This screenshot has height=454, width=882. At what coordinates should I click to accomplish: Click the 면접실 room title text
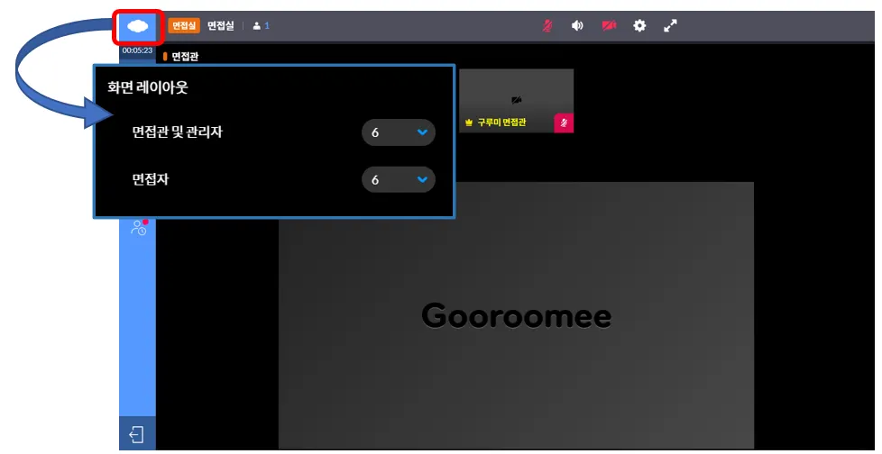(x=220, y=26)
